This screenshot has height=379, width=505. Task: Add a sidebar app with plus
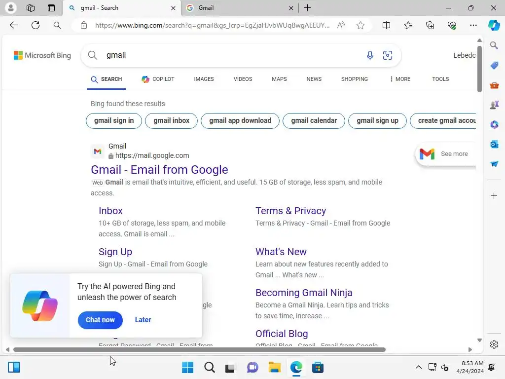pyautogui.click(x=494, y=195)
